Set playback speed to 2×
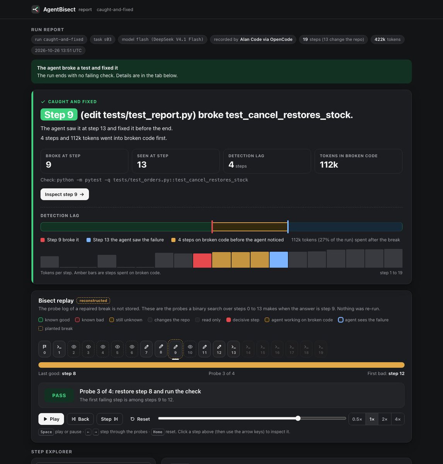Screen dimensions: 443x464 (x=385, y=419)
